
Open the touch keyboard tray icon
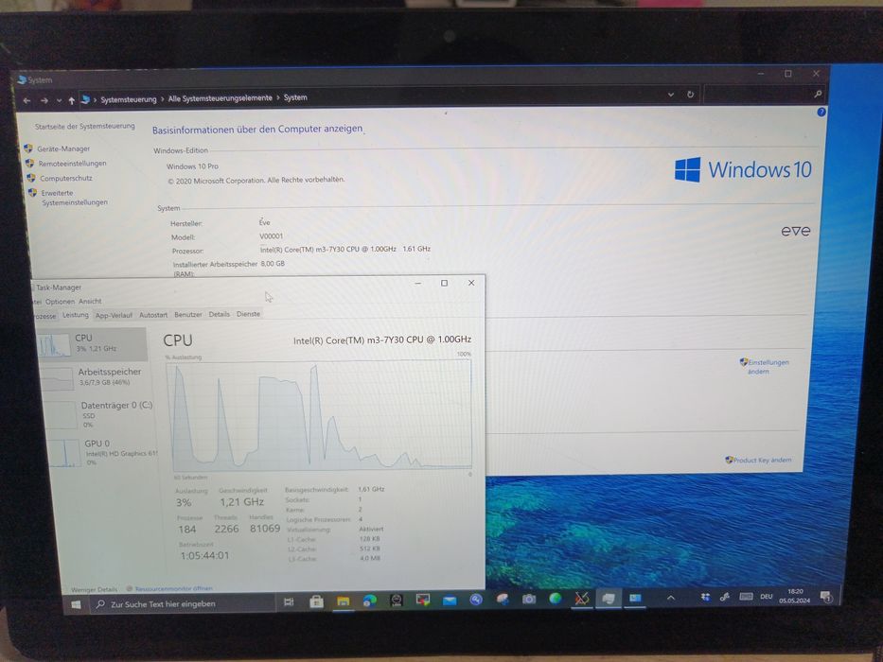(746, 596)
